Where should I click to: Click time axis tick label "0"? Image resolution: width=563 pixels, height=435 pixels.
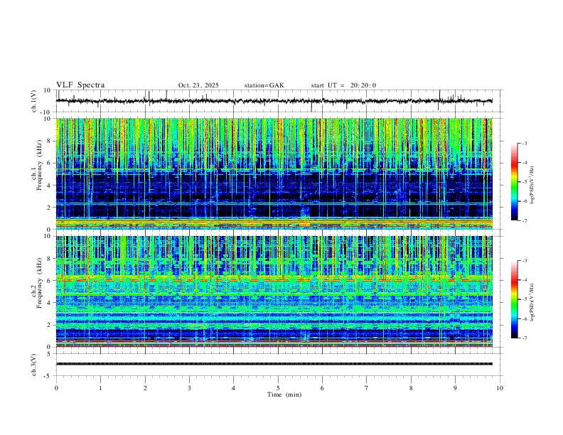[56, 388]
